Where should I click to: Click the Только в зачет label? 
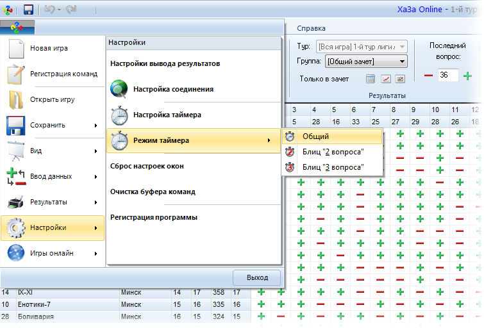[x=324, y=79]
